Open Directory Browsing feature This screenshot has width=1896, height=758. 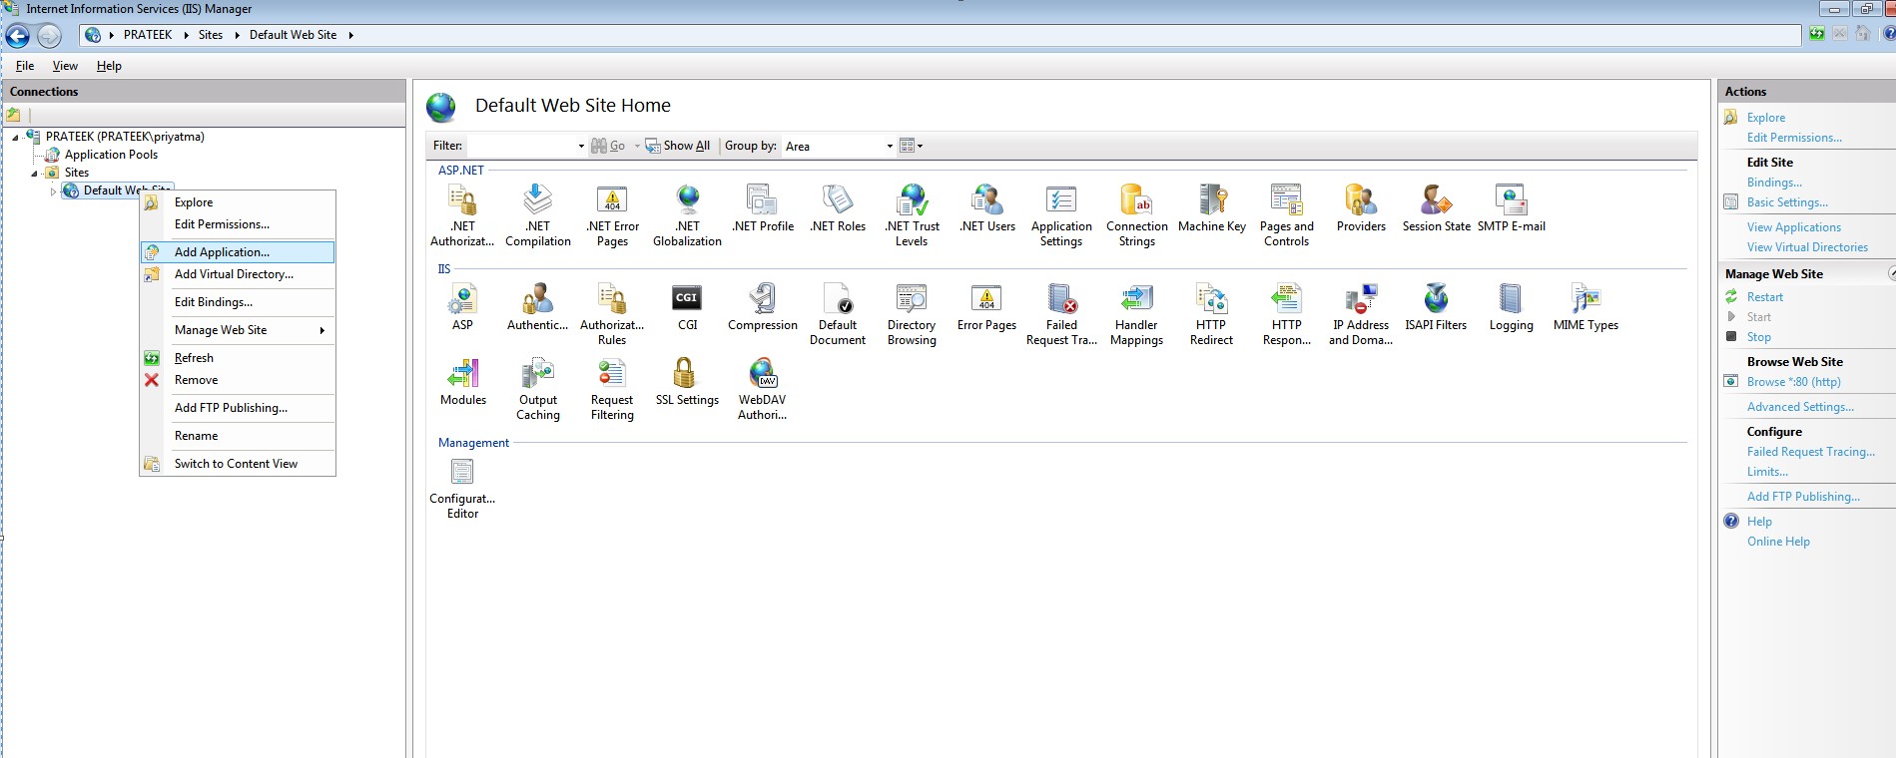[912, 313]
